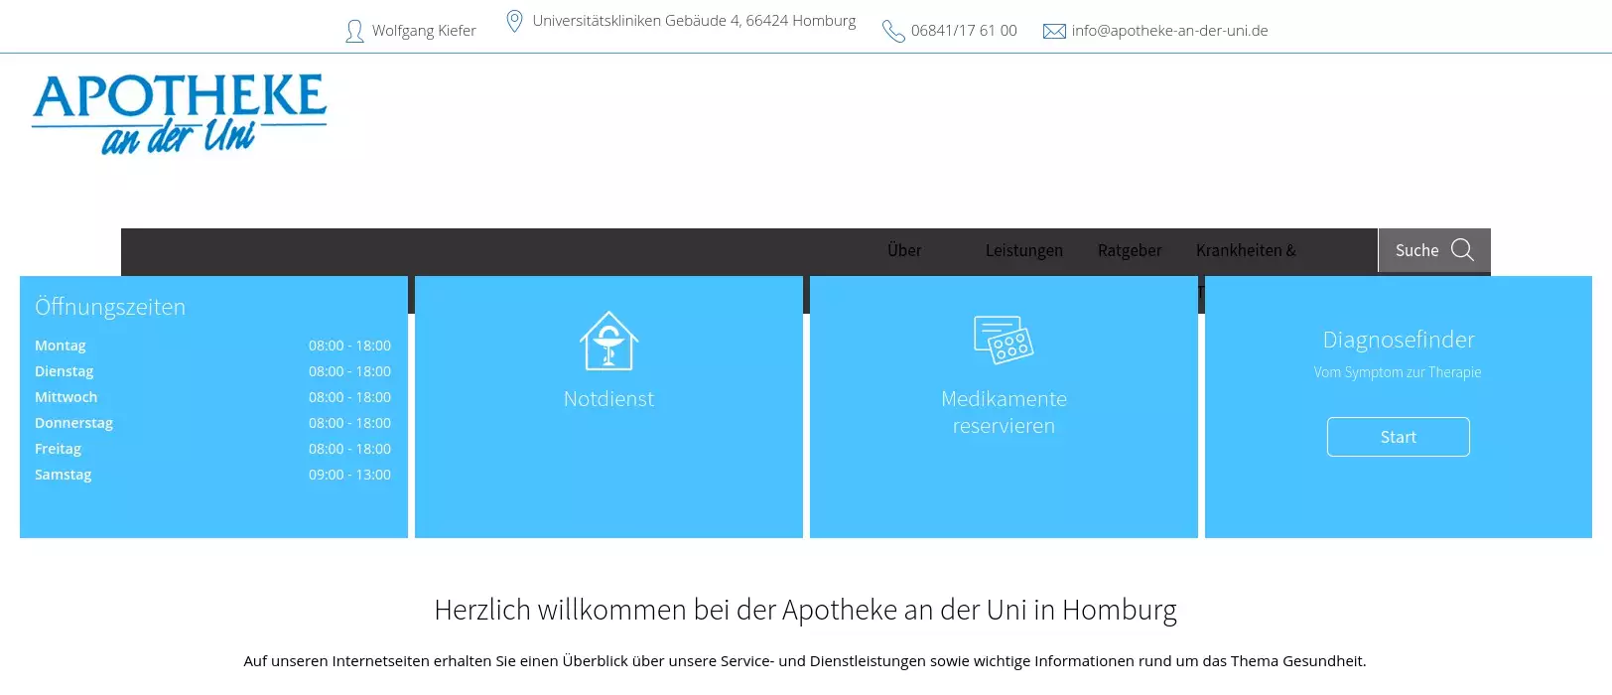
Task: Click the location pin icon
Action: tap(514, 21)
